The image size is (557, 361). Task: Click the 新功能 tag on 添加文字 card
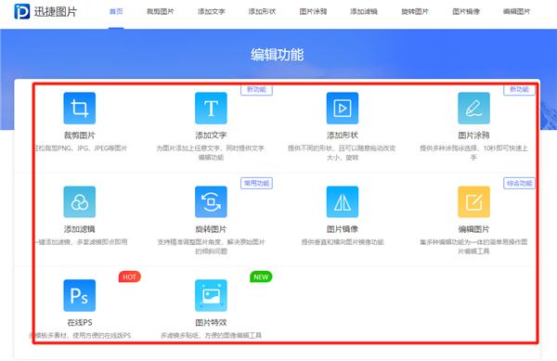pyautogui.click(x=256, y=89)
